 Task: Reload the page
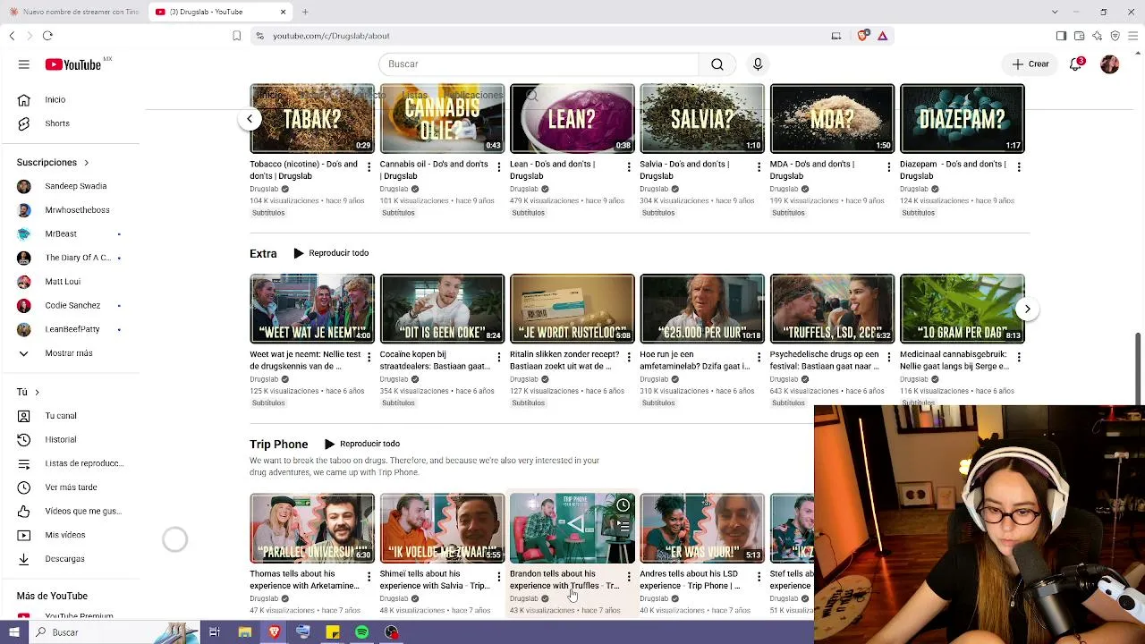click(47, 36)
